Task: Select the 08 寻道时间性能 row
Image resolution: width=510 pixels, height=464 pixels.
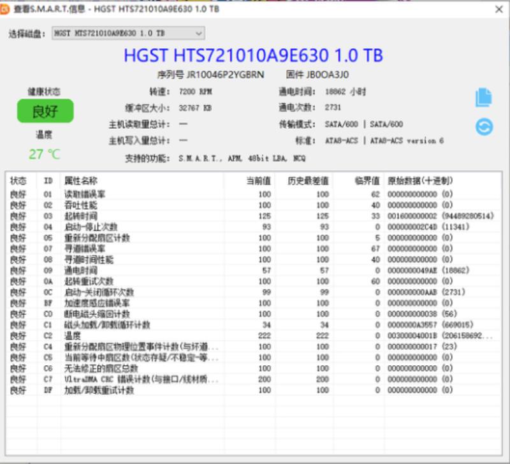Action: tap(253, 259)
